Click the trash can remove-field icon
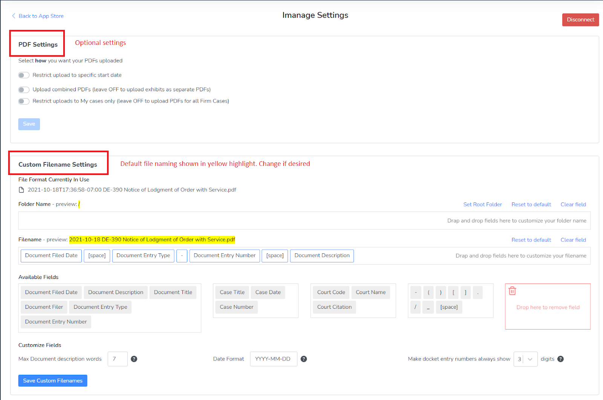Image resolution: width=603 pixels, height=400 pixels. pyautogui.click(x=512, y=291)
